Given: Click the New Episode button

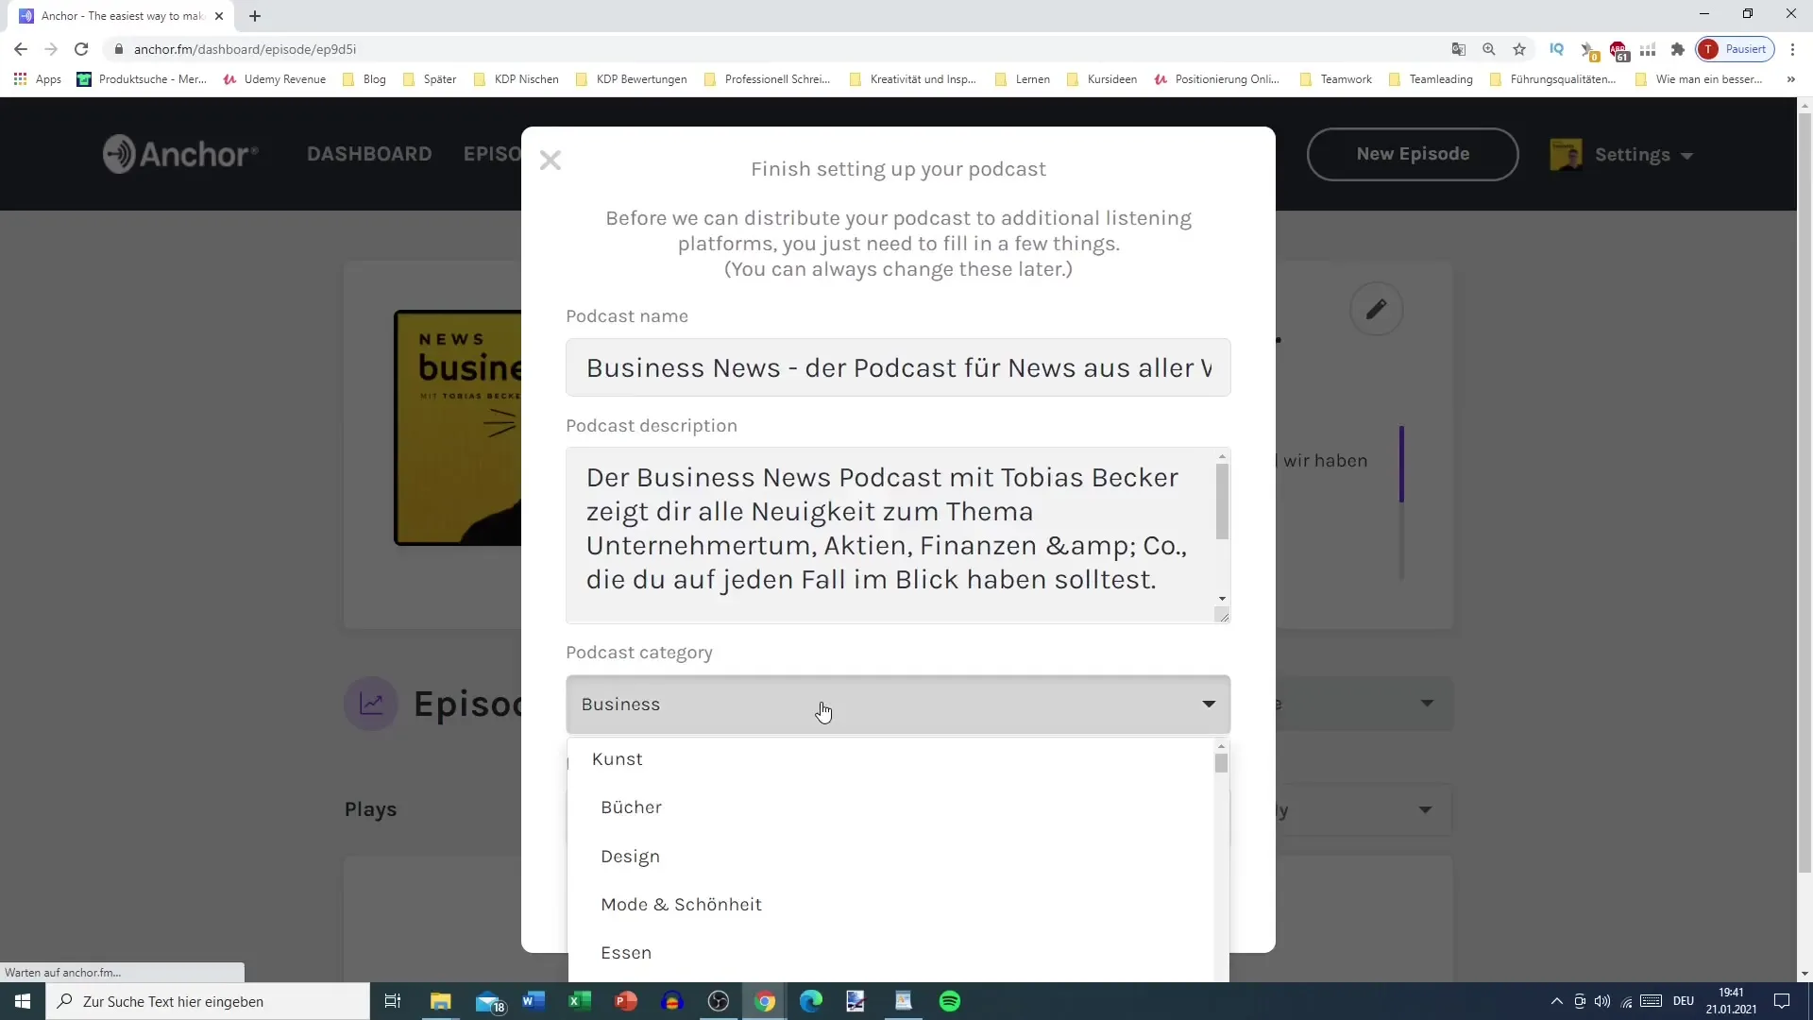Looking at the screenshot, I should click(1413, 154).
